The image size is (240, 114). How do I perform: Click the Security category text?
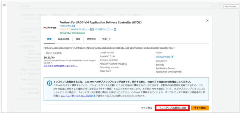160,65
